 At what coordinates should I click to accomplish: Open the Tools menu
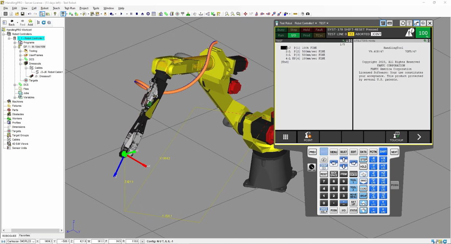(x=96, y=8)
